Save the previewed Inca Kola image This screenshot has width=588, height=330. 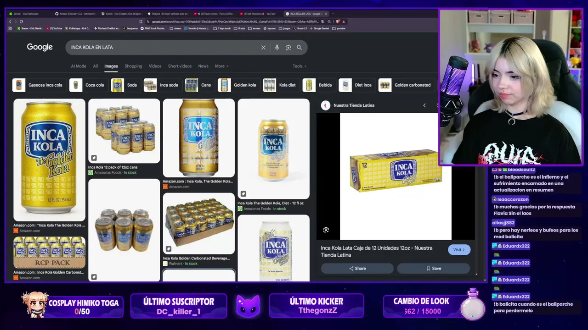coord(434,269)
